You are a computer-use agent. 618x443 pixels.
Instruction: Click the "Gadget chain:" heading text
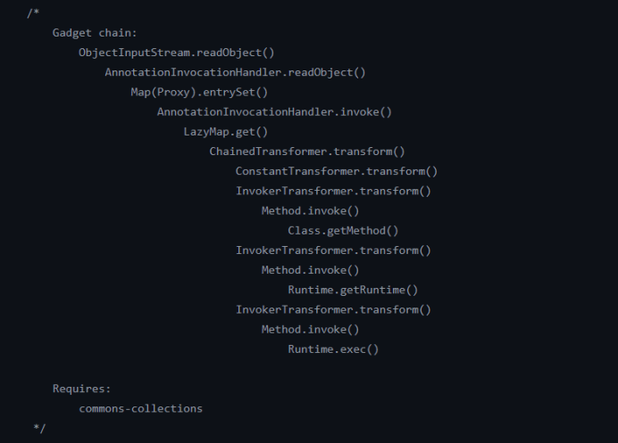(94, 33)
